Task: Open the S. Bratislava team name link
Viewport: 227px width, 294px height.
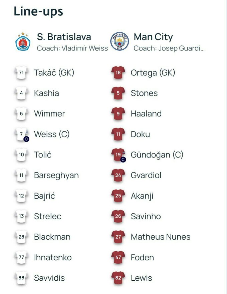Action: point(64,37)
